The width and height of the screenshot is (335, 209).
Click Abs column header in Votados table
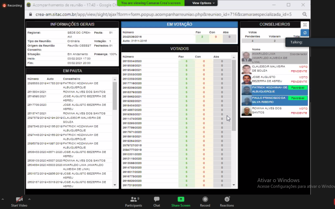216,57
